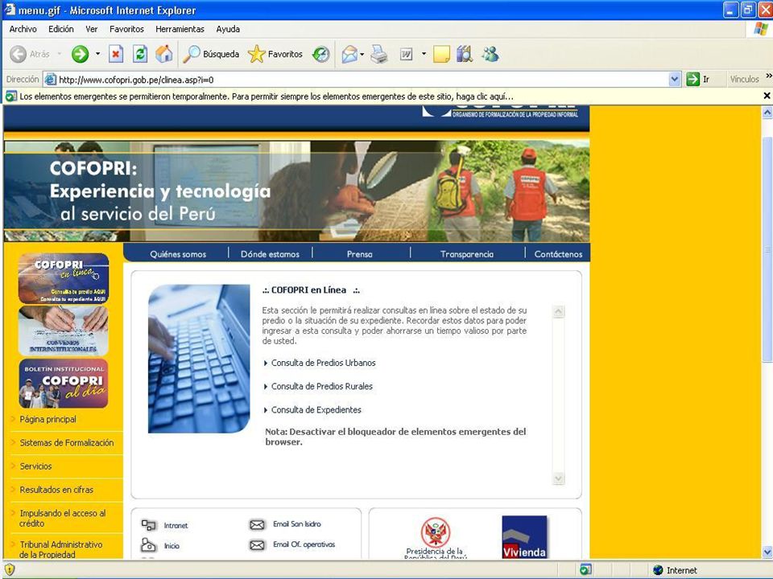Click the Inicio icon
773x579 pixels.
148,545
